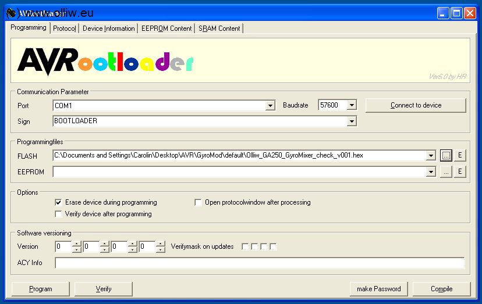Increase the first Version number spinner
Screen dimensions: 482x304
(x=76, y=244)
